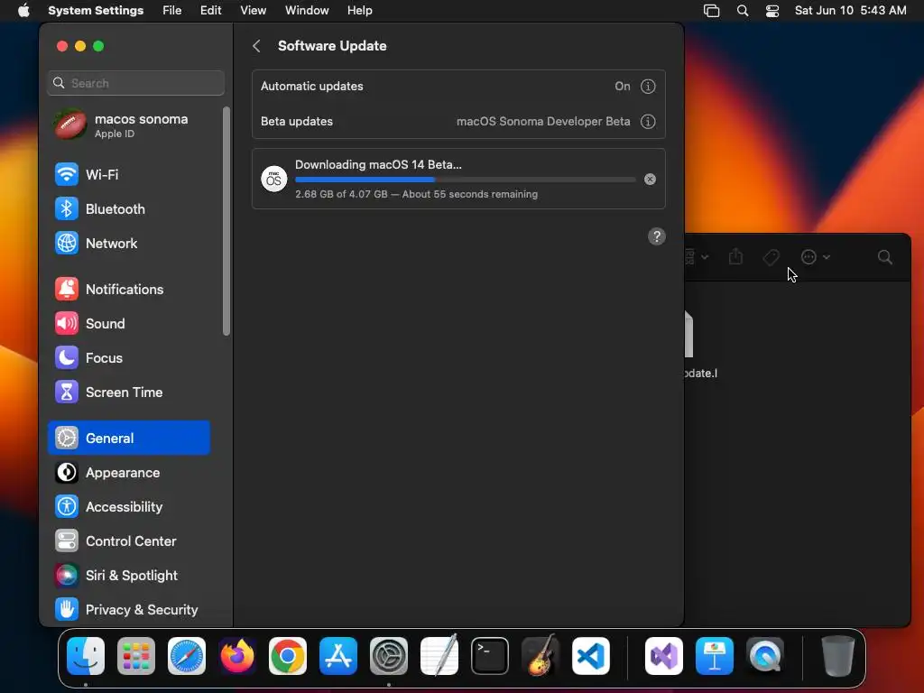Open Focus settings
Viewport: 924px width, 693px height.
coord(128,357)
